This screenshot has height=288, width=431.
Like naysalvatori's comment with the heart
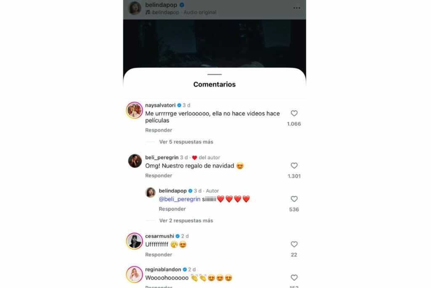(x=294, y=113)
